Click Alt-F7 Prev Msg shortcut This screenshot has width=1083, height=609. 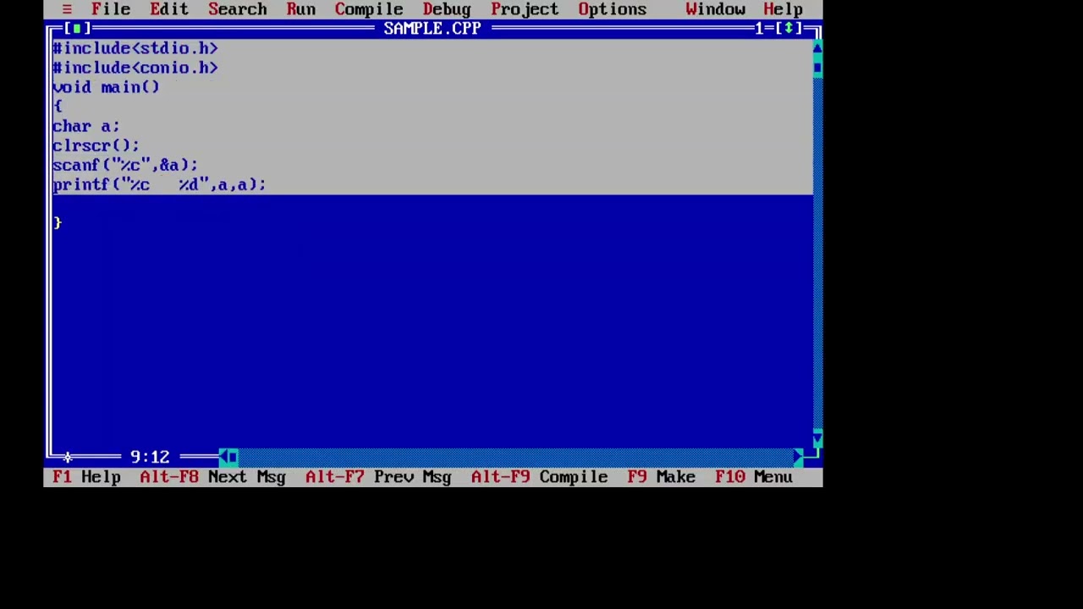coord(378,477)
